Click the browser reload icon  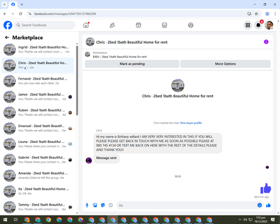point(21,14)
